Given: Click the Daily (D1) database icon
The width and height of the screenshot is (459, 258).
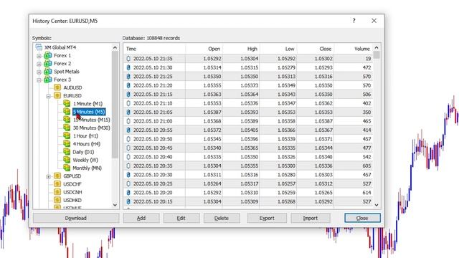Looking at the screenshot, I should pyautogui.click(x=67, y=152).
